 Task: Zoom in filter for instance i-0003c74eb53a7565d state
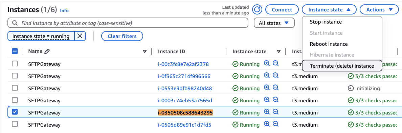(x=267, y=100)
